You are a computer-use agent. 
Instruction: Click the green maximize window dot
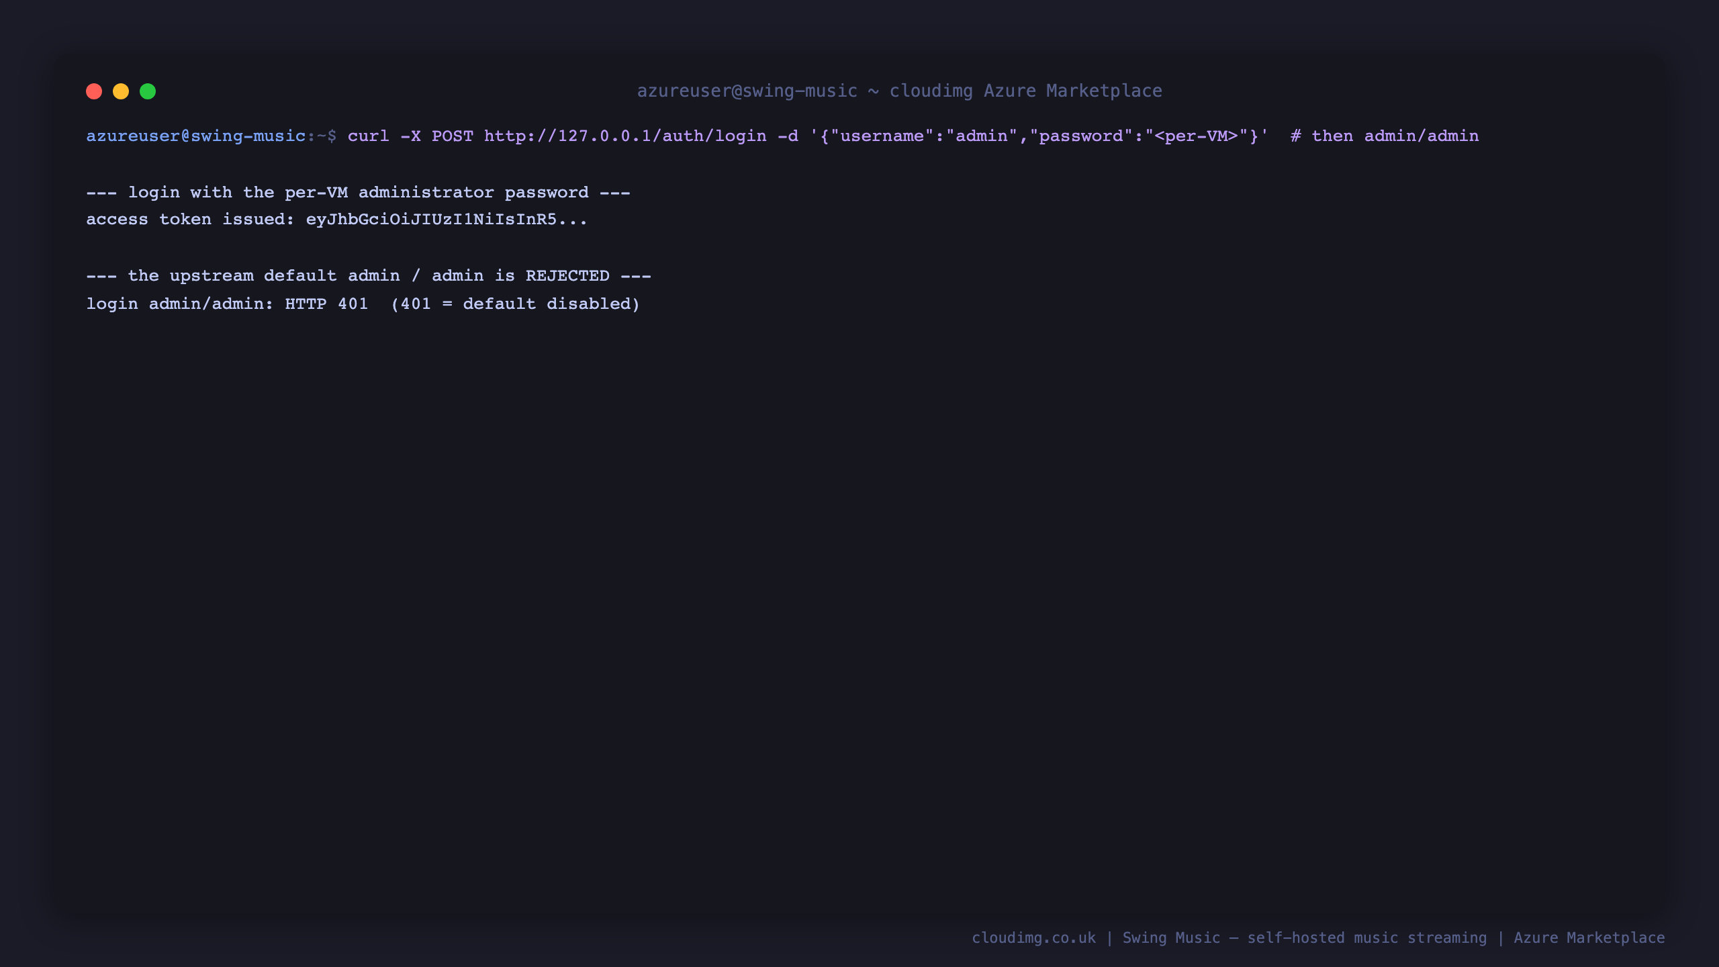(x=148, y=91)
